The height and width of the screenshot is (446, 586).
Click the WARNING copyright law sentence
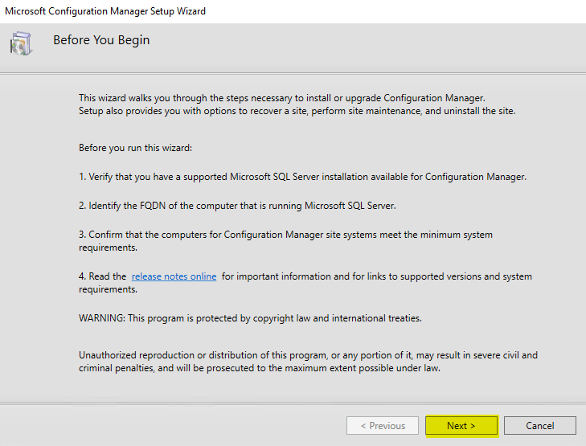coord(250,317)
